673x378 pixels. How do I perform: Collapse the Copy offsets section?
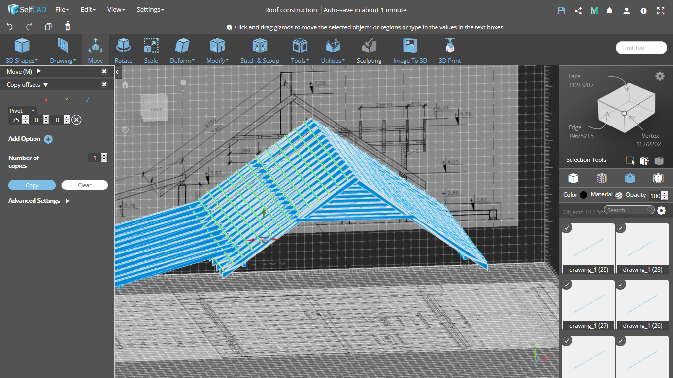pyautogui.click(x=46, y=85)
